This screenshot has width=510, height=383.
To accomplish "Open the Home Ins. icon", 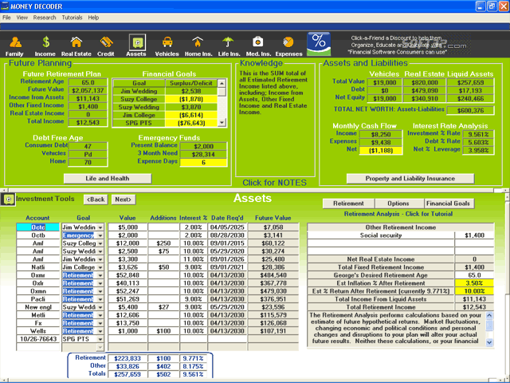I will 198,46.
